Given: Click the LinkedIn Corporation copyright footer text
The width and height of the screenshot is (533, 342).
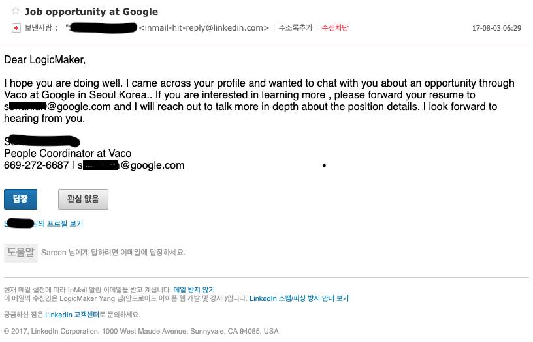Looking at the screenshot, I should coord(141,331).
